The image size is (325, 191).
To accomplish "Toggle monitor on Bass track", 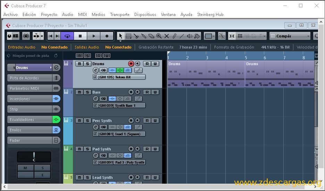I will click(137, 92).
